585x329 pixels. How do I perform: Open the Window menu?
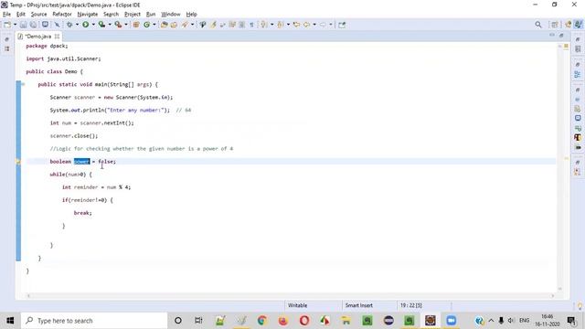pos(171,15)
